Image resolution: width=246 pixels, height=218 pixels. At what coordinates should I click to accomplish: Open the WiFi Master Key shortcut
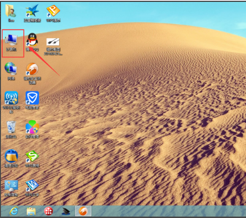point(11,102)
